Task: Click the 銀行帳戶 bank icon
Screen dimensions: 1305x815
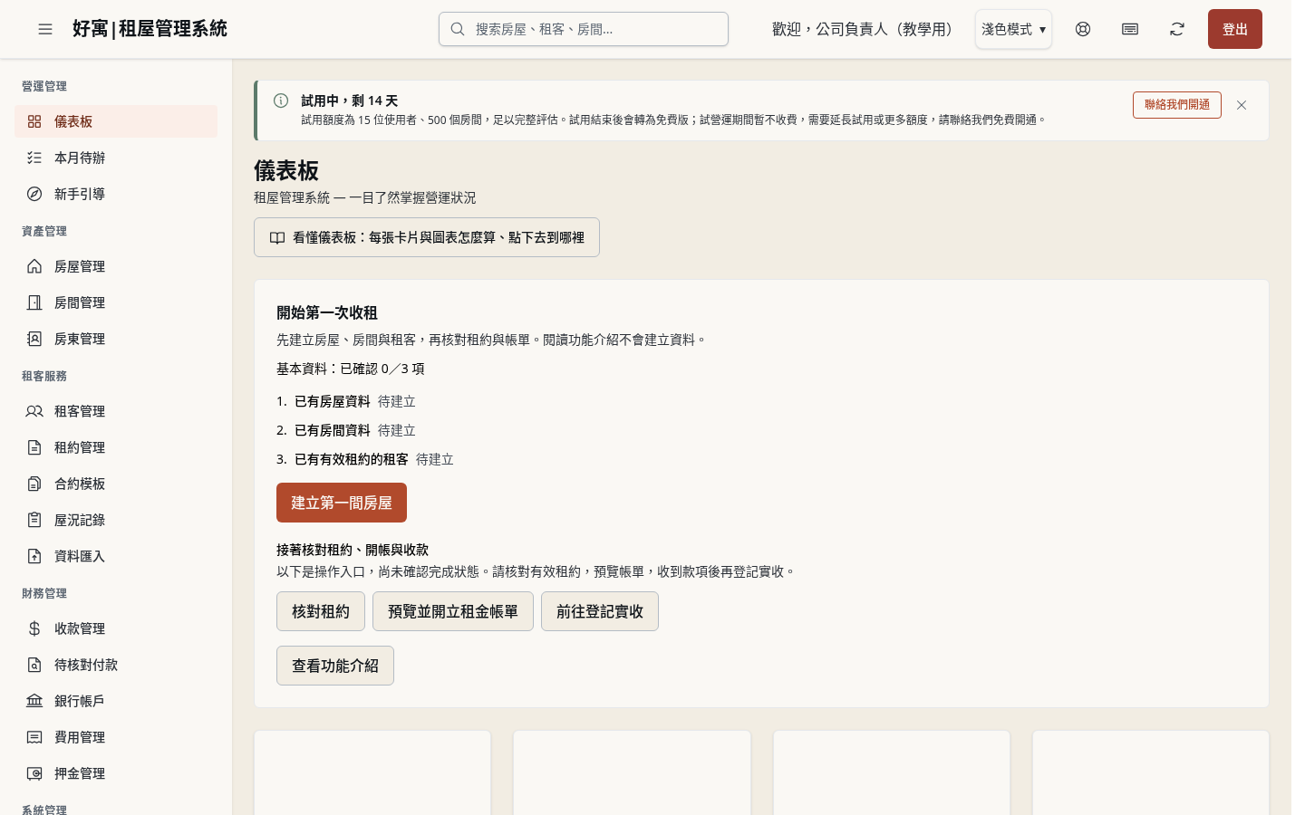Action: pyautogui.click(x=34, y=701)
